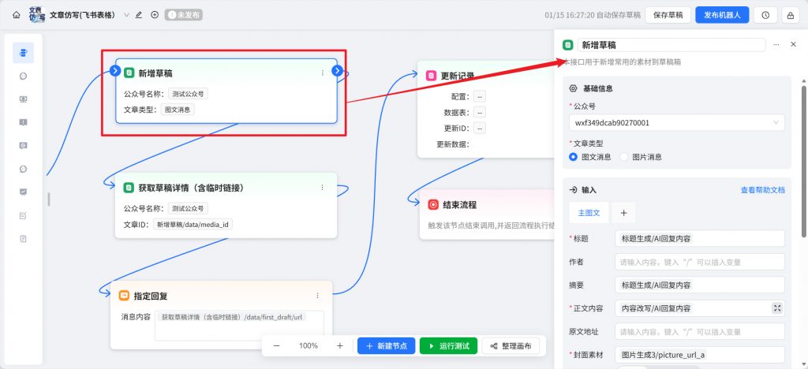The image size is (808, 369).
Task: Save the draft with 保存草稿
Action: click(x=668, y=15)
